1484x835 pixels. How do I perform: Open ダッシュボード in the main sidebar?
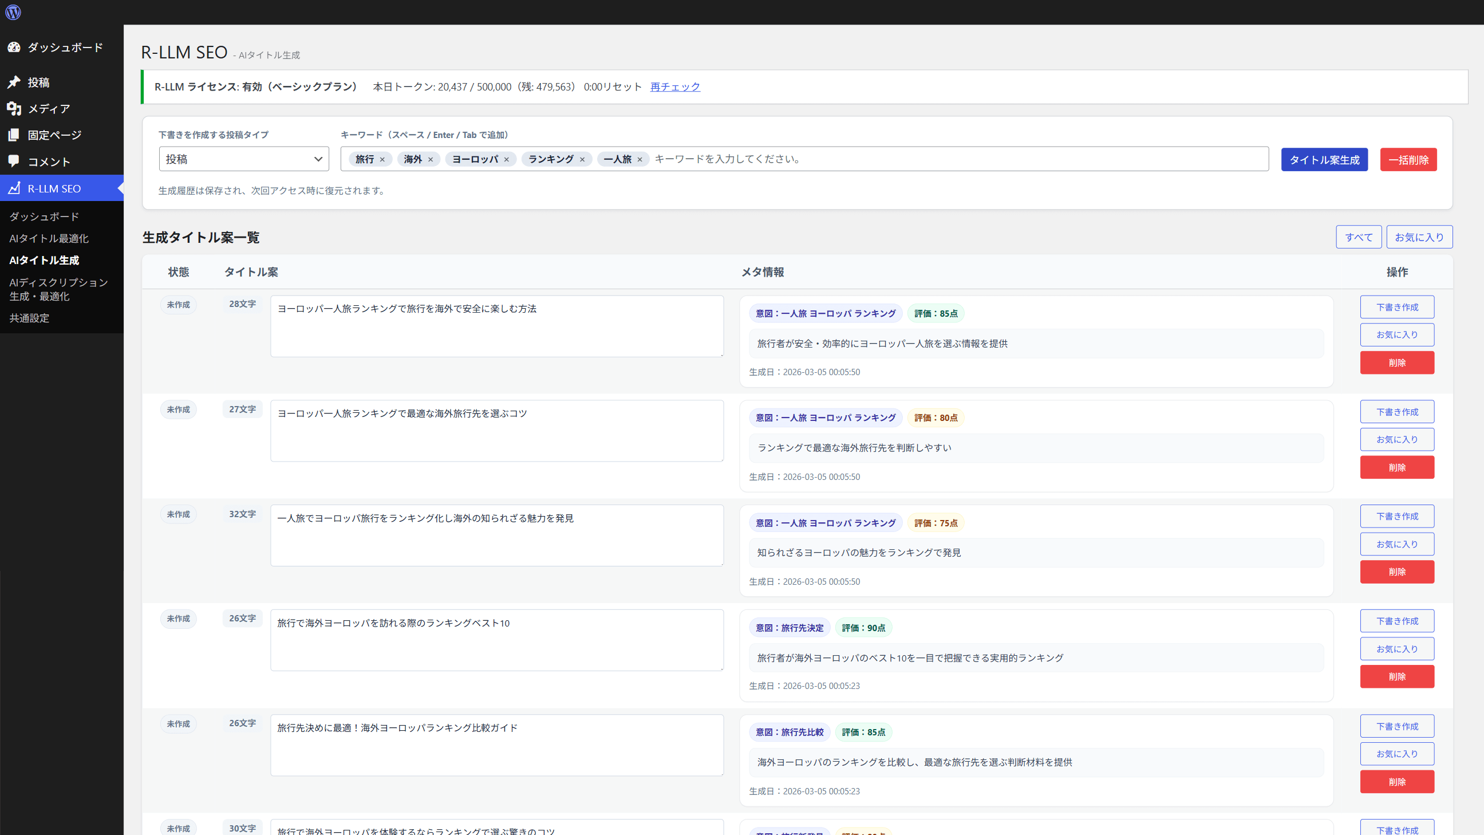62,48
